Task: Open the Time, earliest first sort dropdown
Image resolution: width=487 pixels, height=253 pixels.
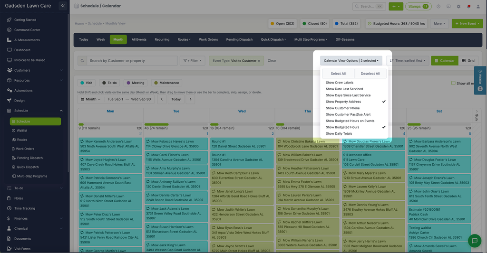Action: tap(408, 60)
